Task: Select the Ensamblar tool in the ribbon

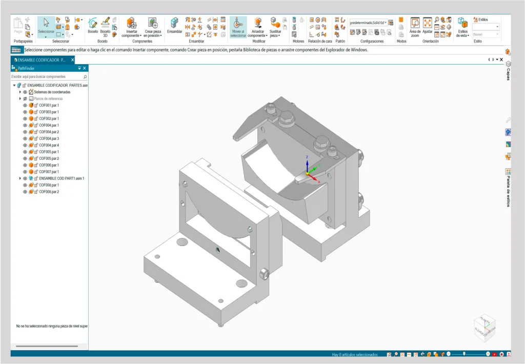Action: [174, 26]
